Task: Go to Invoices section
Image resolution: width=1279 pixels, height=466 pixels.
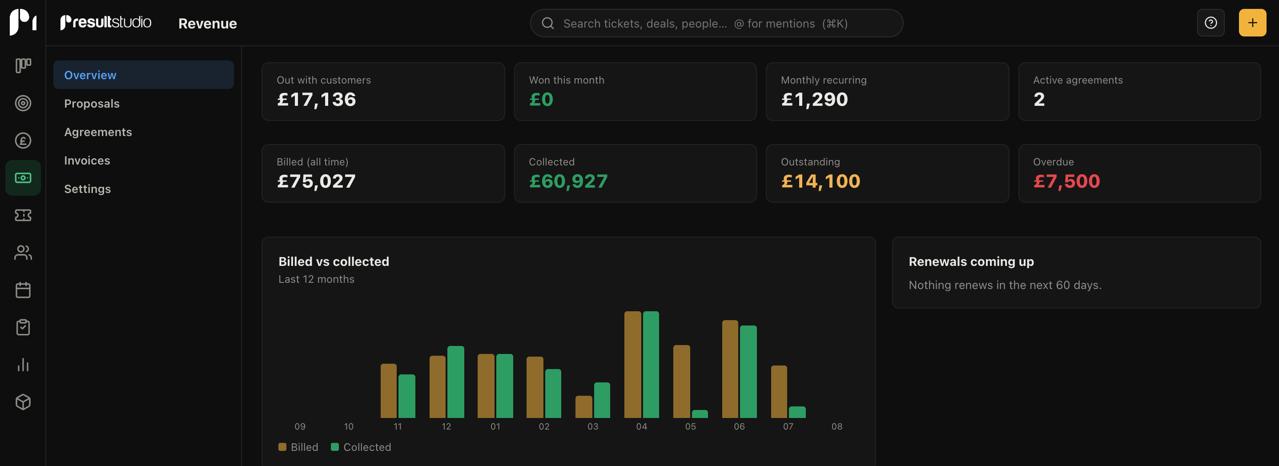Action: (144, 160)
